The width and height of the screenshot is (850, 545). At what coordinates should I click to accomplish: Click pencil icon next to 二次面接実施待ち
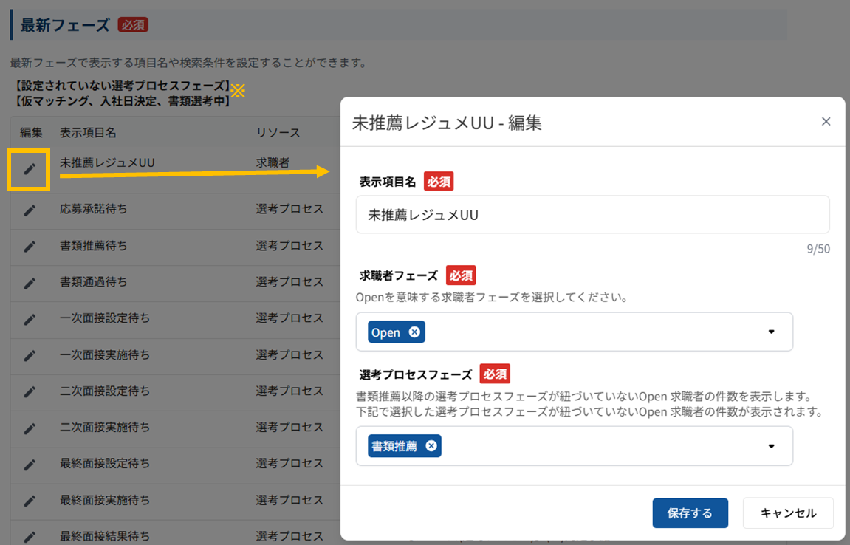tap(29, 428)
